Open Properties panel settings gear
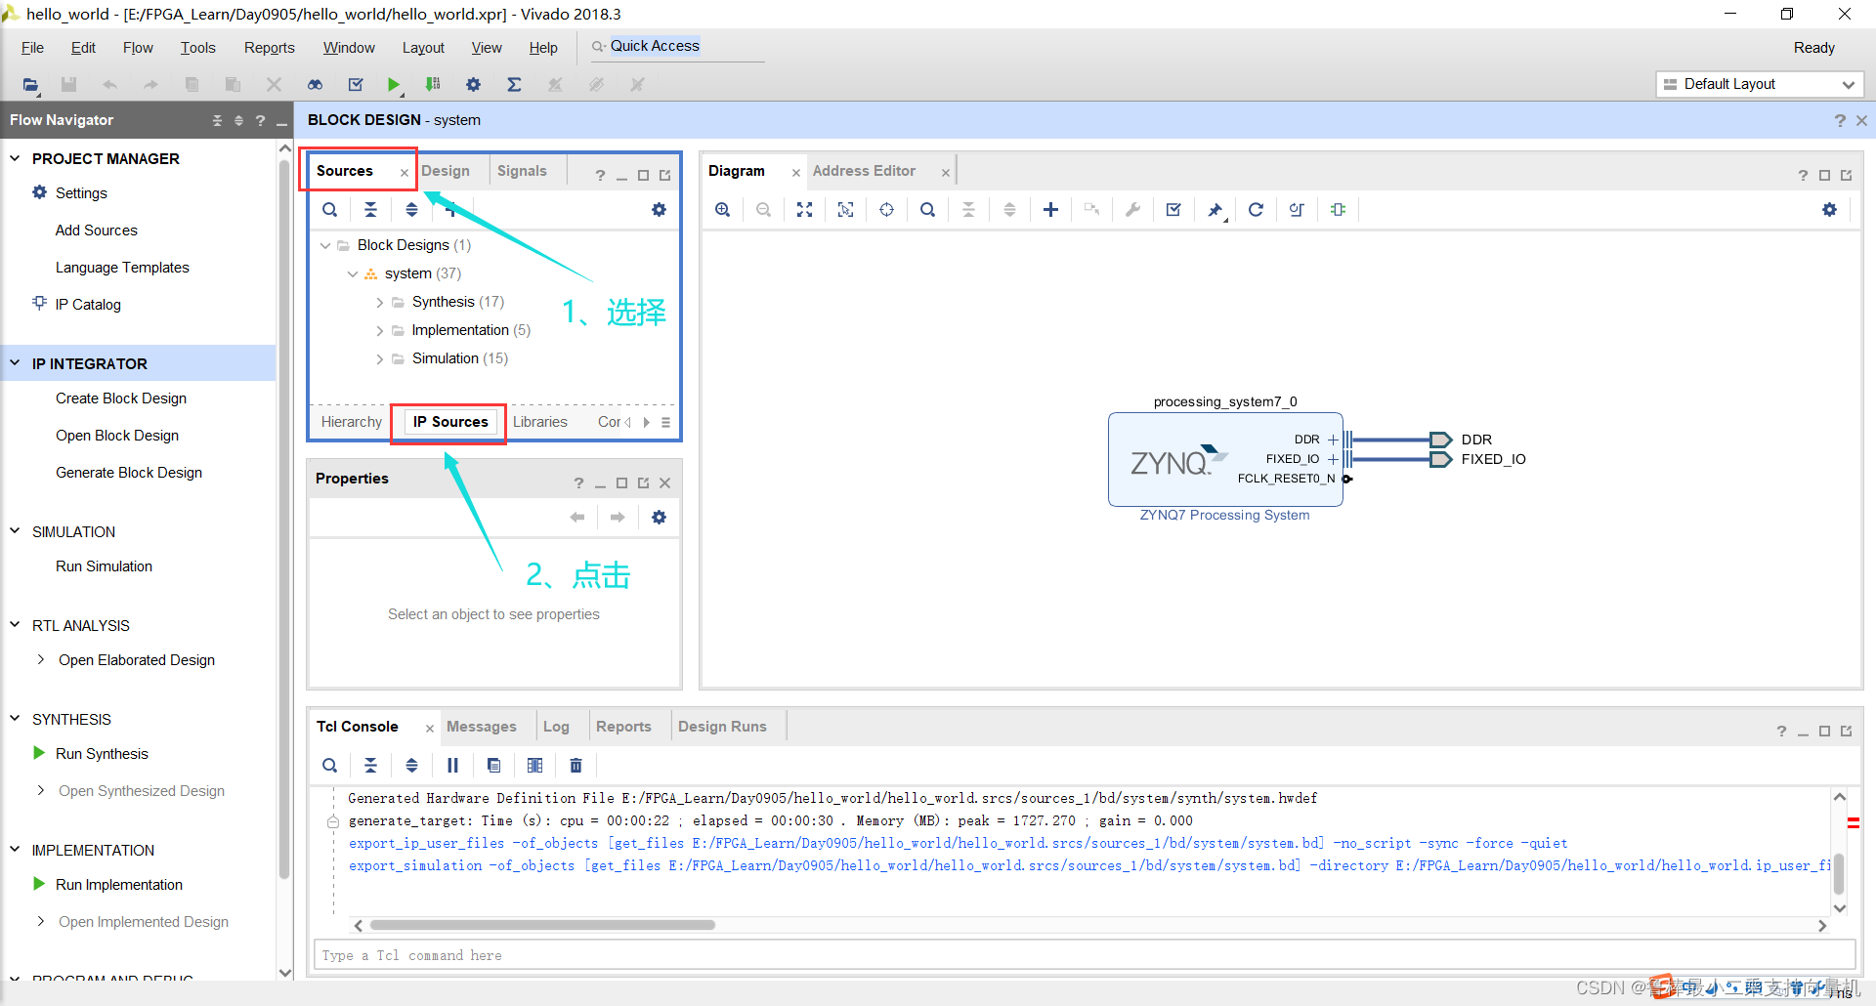This screenshot has height=1006, width=1876. pyautogui.click(x=659, y=518)
